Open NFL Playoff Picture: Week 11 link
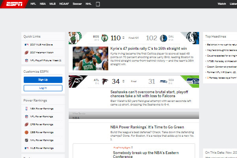The width and height of the screenshot is (237, 158). click(46, 60)
